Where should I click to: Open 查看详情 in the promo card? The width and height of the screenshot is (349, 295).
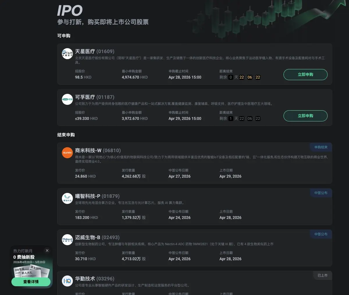point(31,282)
